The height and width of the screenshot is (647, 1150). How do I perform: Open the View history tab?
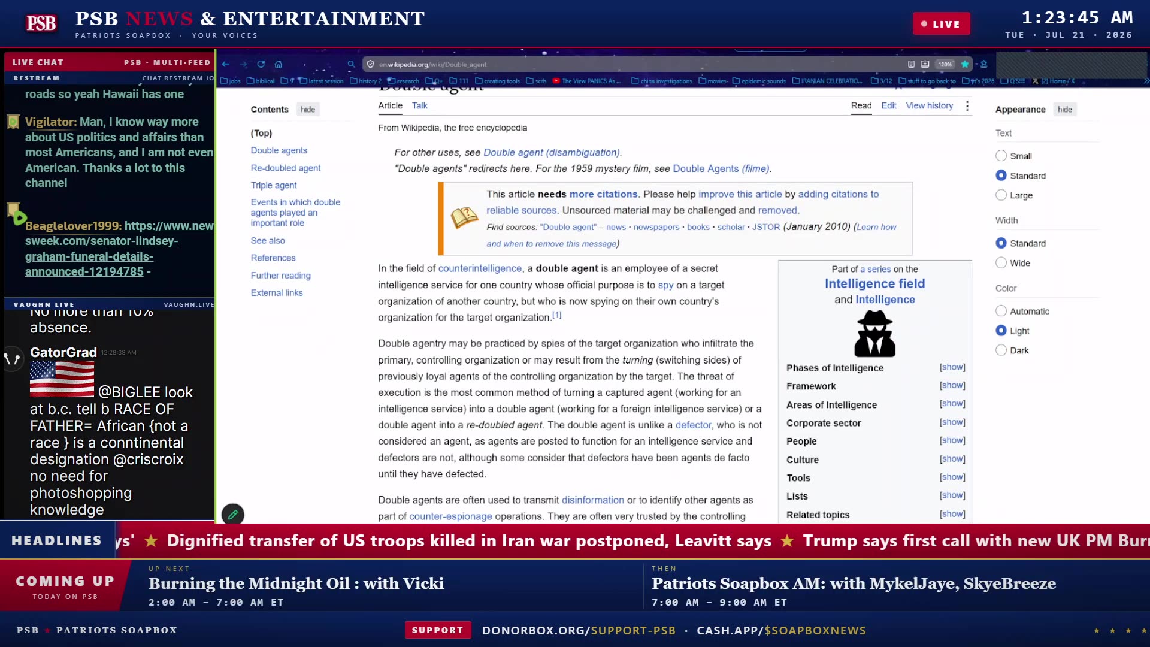[x=929, y=105]
